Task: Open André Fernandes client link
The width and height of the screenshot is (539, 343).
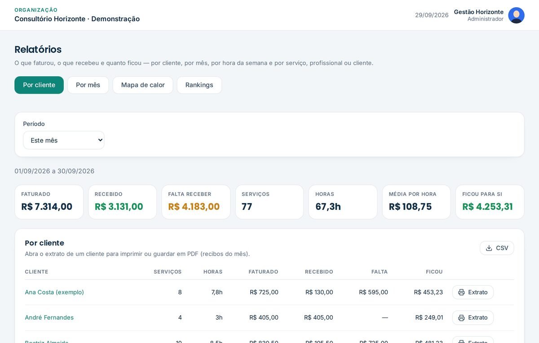Action: pyautogui.click(x=49, y=317)
